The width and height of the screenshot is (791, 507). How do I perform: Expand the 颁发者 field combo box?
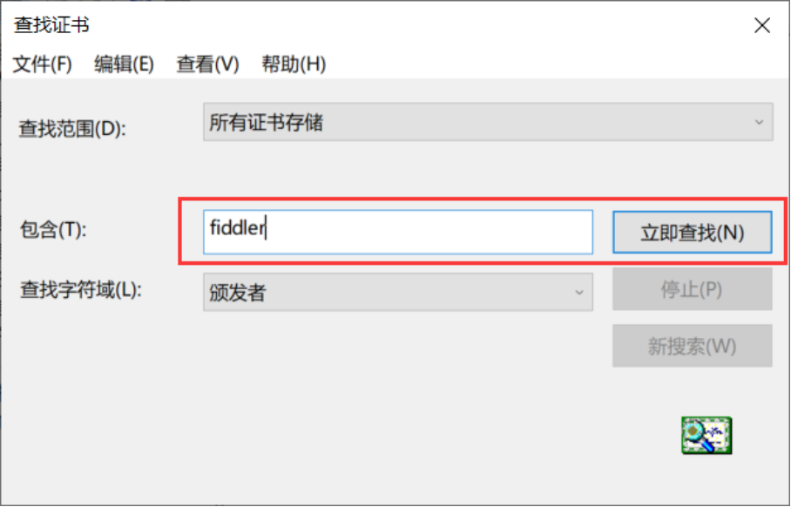coord(398,292)
